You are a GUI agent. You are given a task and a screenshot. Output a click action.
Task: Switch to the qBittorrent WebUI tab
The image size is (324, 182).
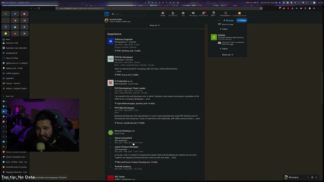pos(15,63)
